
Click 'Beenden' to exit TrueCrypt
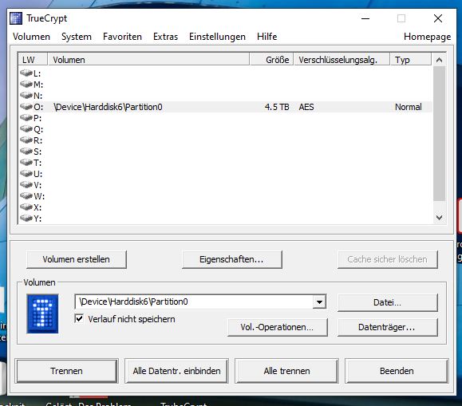(x=397, y=371)
